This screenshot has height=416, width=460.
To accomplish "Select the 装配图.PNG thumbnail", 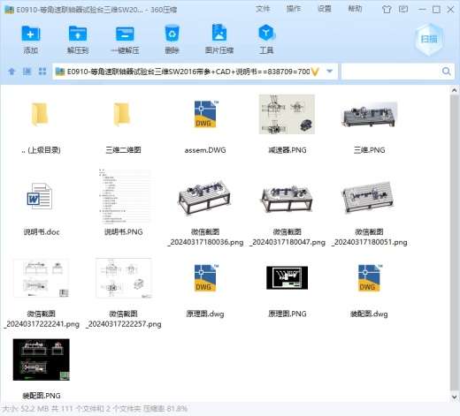I will [x=42, y=359].
